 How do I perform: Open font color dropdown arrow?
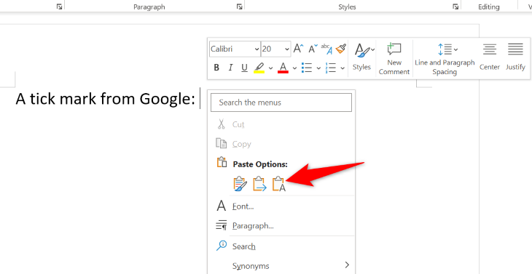[x=294, y=68]
